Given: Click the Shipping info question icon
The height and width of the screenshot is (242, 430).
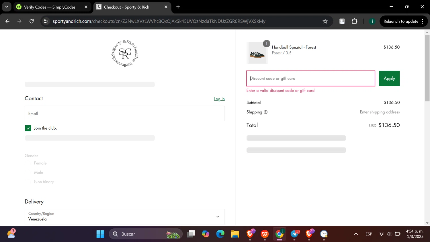Looking at the screenshot, I should click(x=266, y=112).
